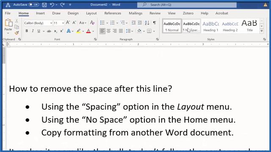
Task: Click the Cut scissors icon
Action: coord(17,21)
